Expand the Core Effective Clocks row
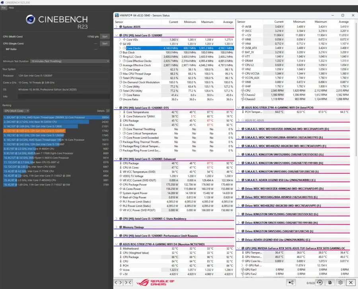Viewport: 358px width, 289px height. (120, 61)
